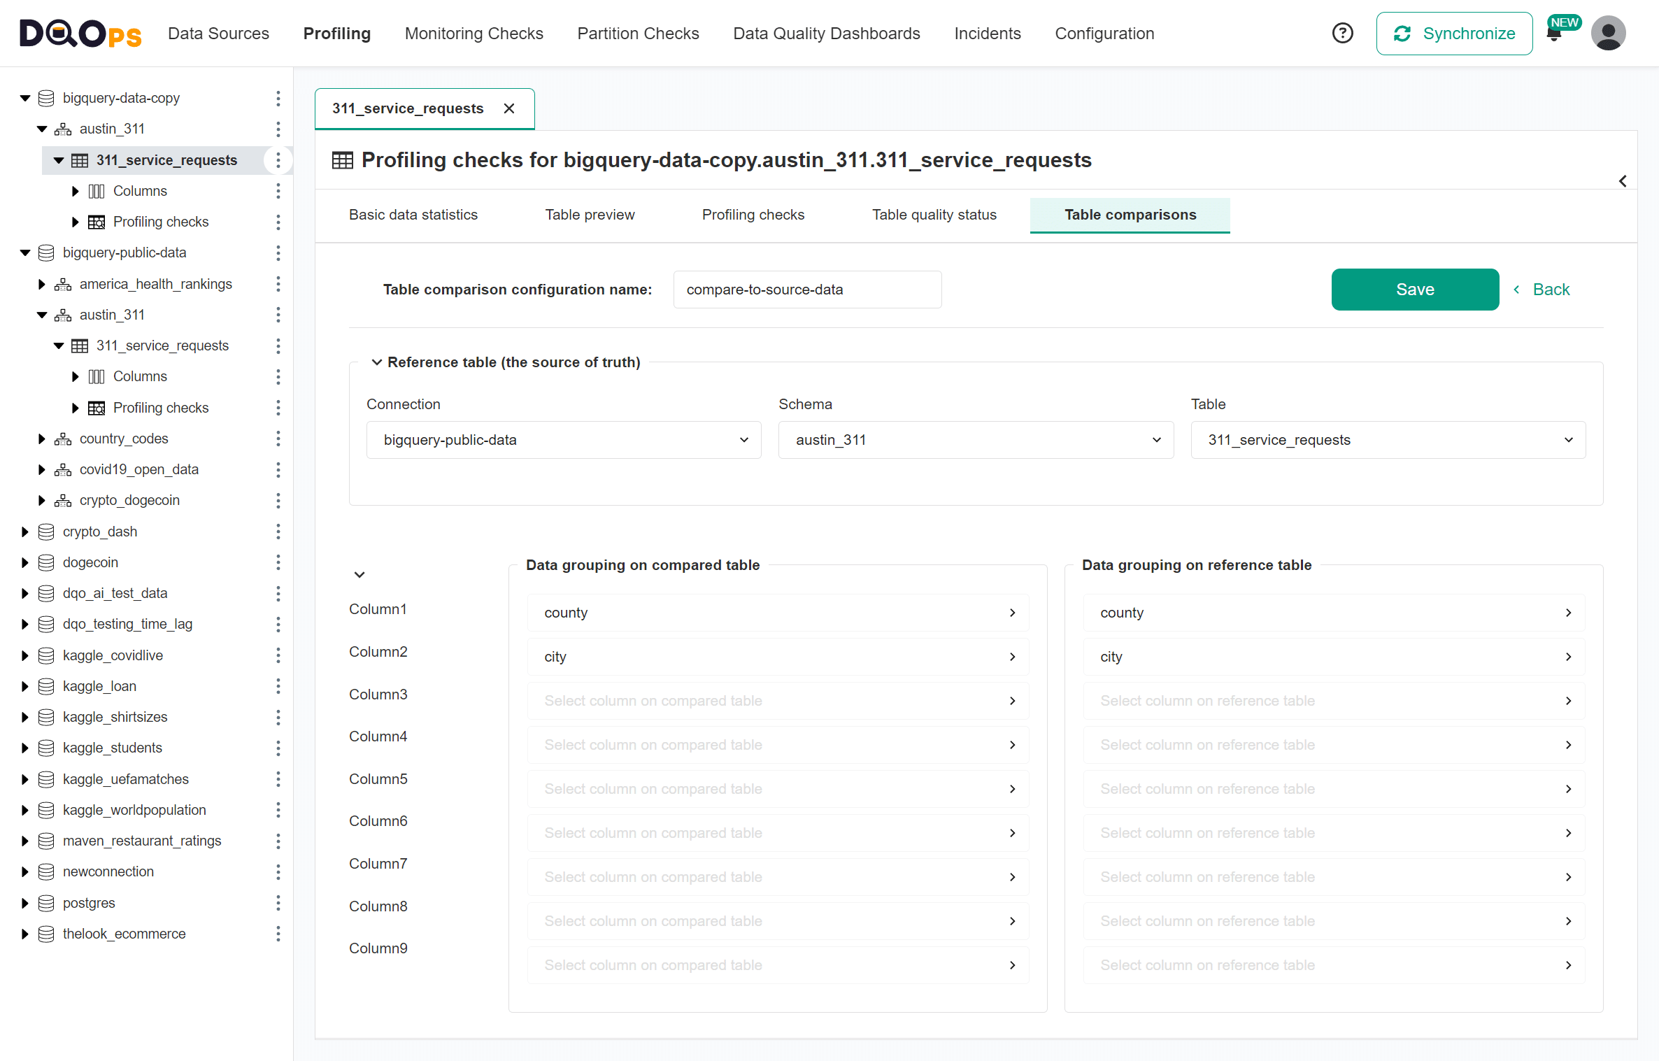This screenshot has height=1061, width=1659.
Task: Click the DQOps logo
Action: 80,33
